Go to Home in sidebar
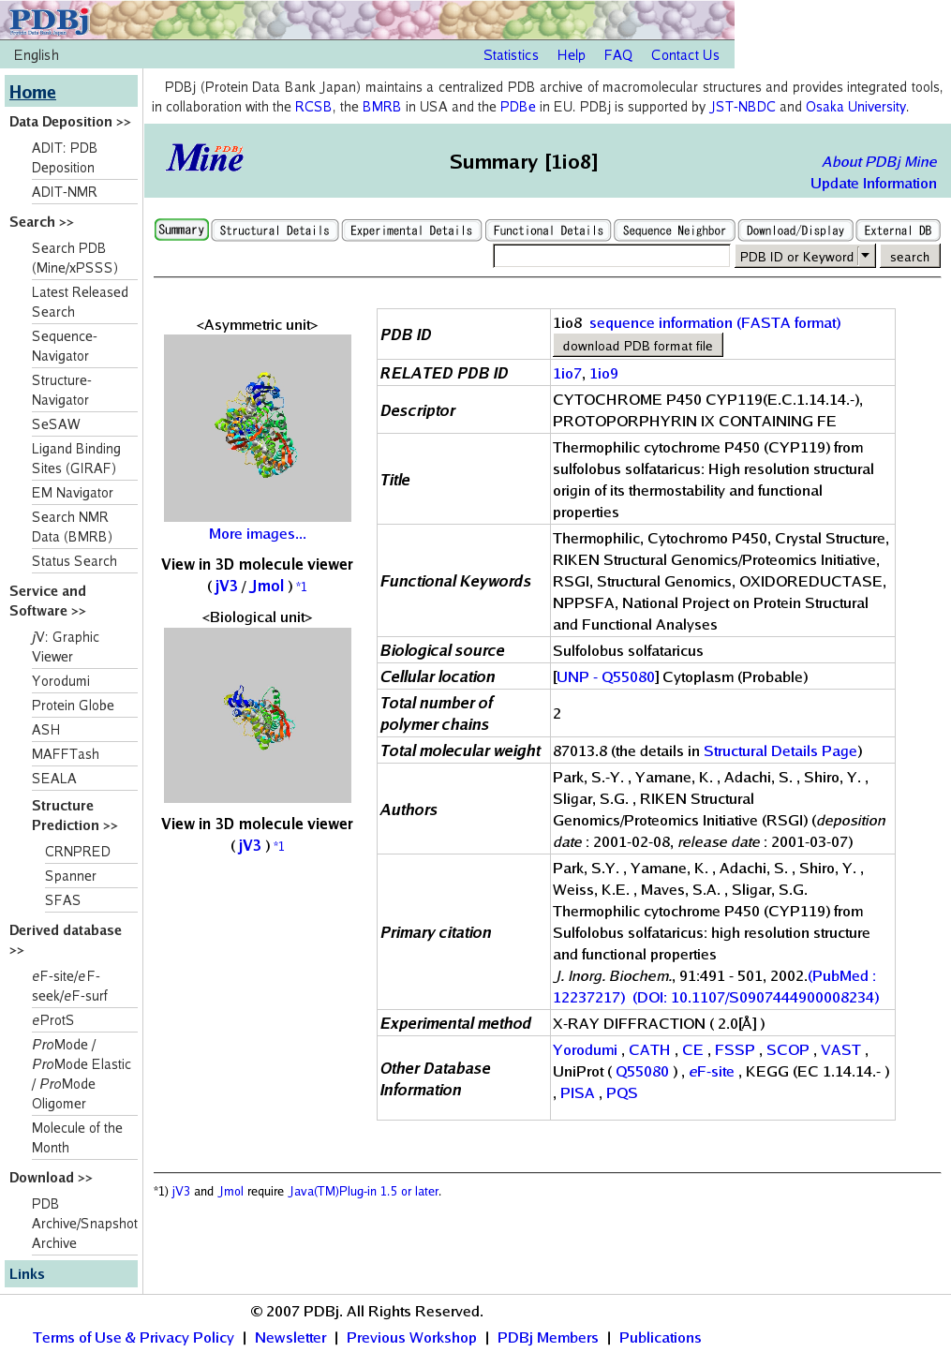 point(33,92)
